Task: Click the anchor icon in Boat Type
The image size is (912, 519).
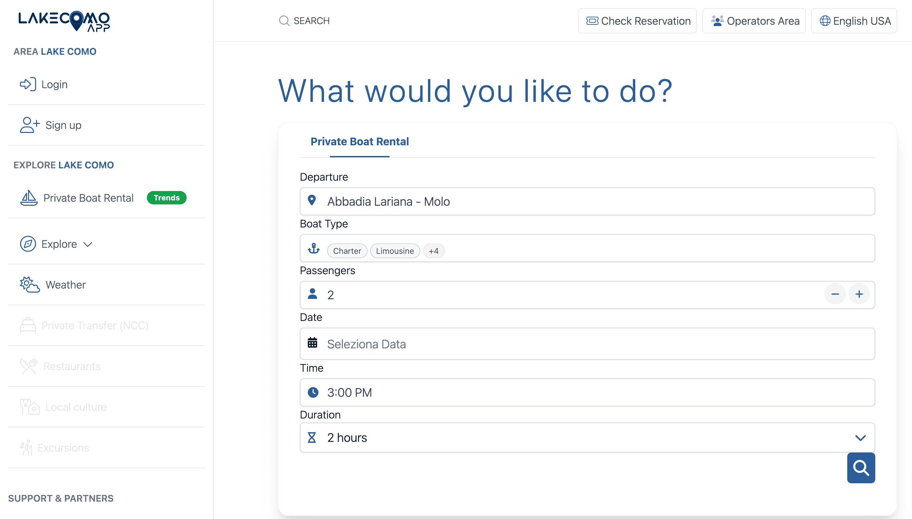Action: (x=313, y=248)
